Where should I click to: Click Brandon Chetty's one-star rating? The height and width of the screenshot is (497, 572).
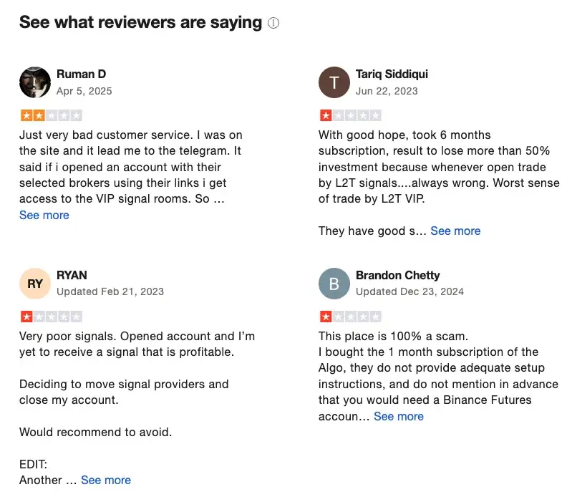tap(351, 317)
